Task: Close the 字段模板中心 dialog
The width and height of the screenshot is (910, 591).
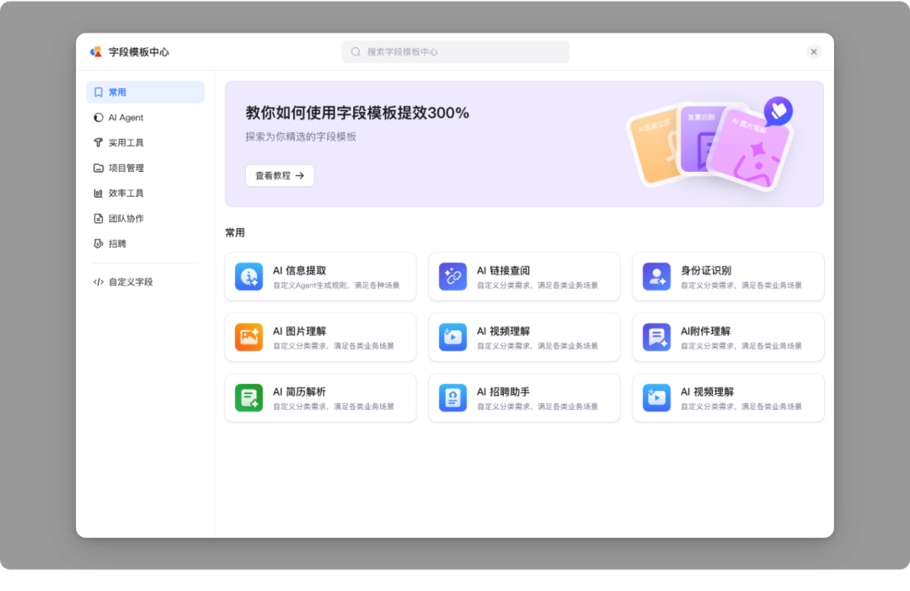Action: tap(813, 52)
